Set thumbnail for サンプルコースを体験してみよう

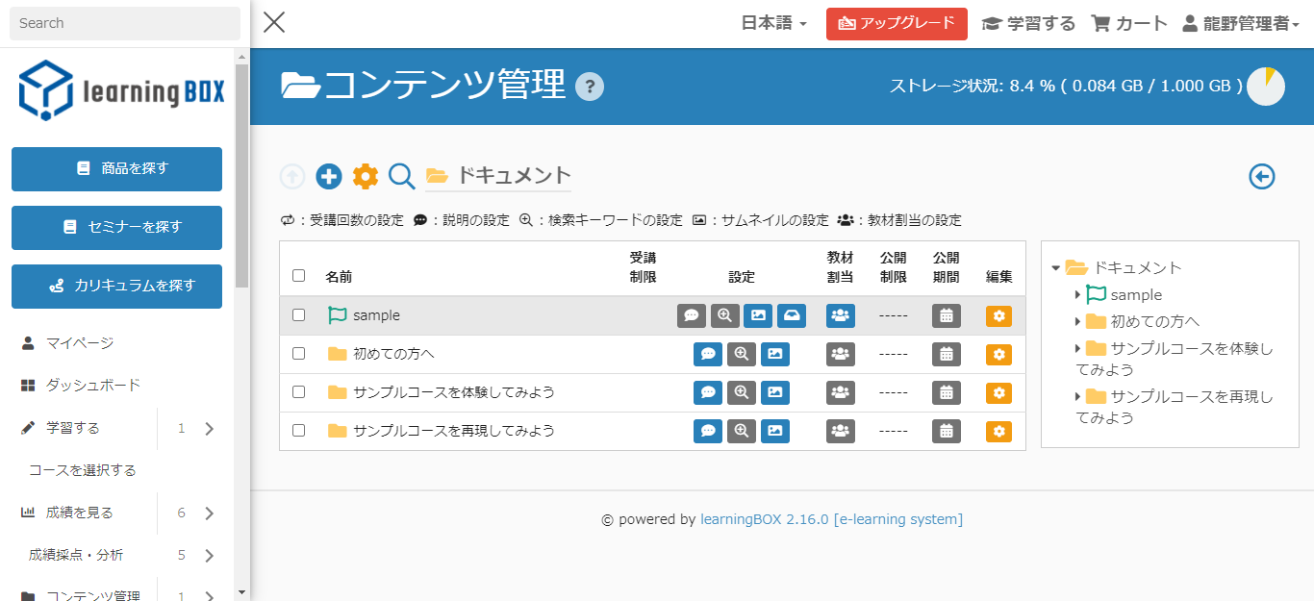tap(774, 392)
